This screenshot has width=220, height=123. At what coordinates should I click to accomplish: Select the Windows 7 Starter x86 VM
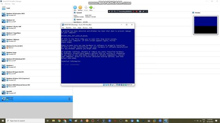36,27
